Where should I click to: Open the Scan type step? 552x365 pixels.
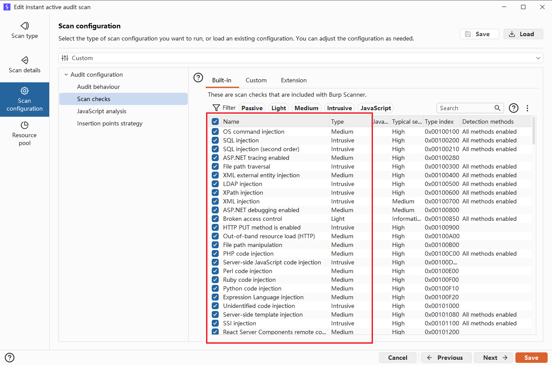[24, 30]
